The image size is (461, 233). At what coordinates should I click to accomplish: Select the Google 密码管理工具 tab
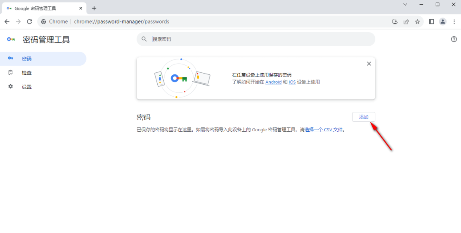(44, 8)
